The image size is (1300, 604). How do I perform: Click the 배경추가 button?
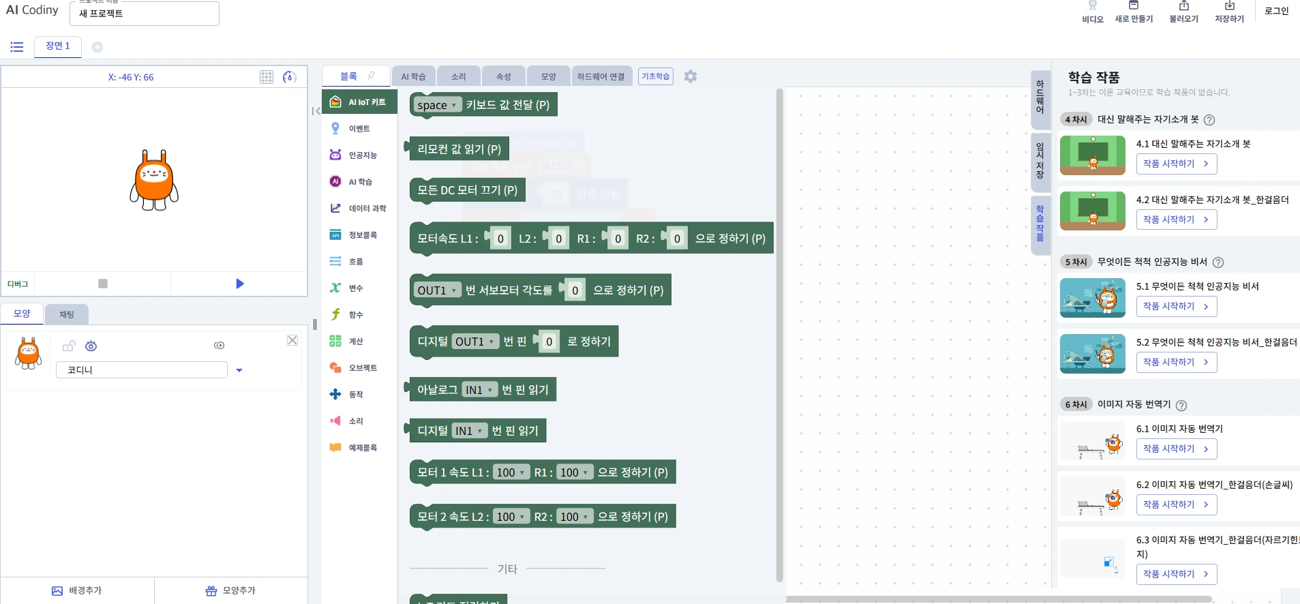click(x=77, y=590)
